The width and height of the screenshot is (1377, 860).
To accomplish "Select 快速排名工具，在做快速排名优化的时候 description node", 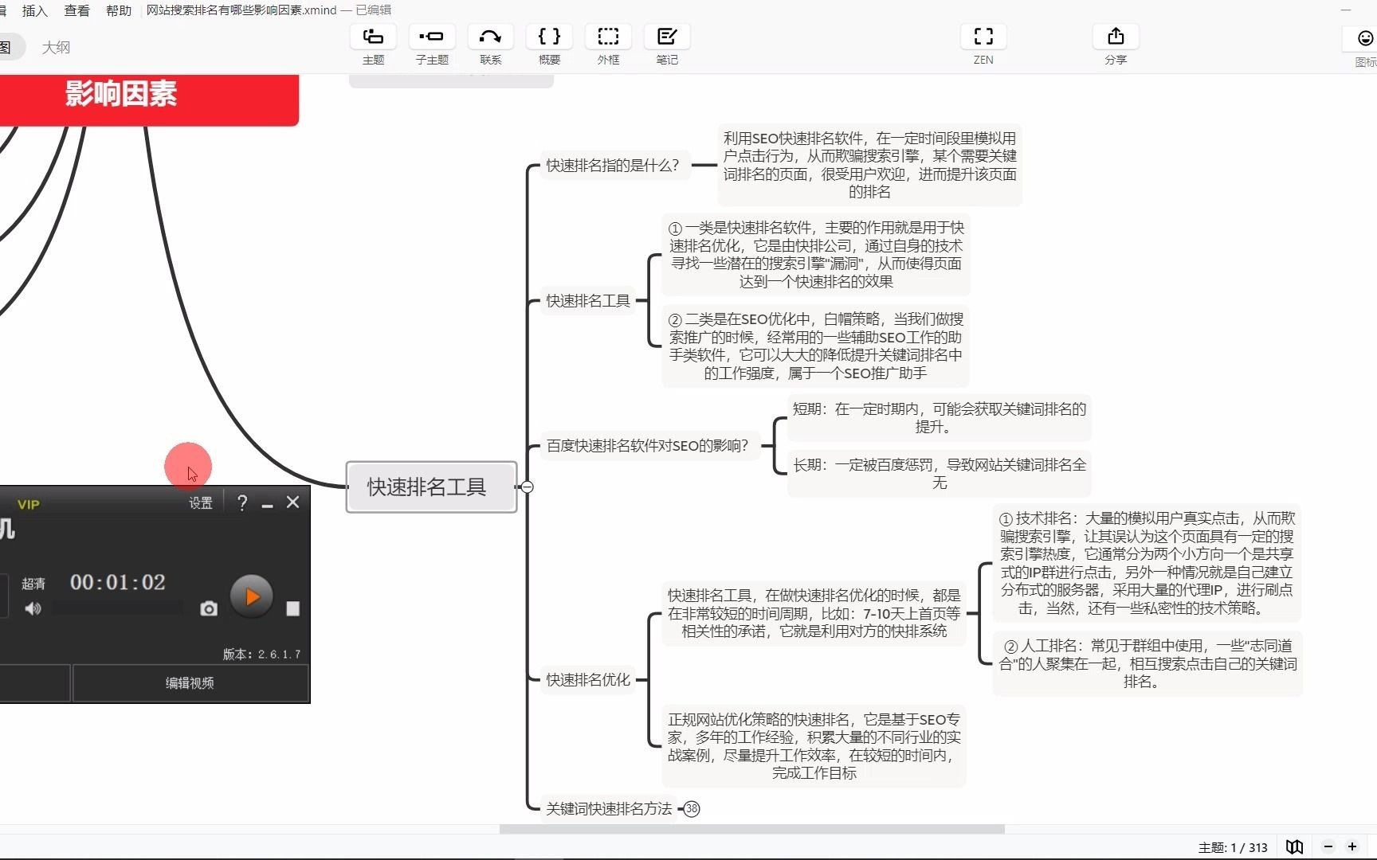I will point(814,614).
